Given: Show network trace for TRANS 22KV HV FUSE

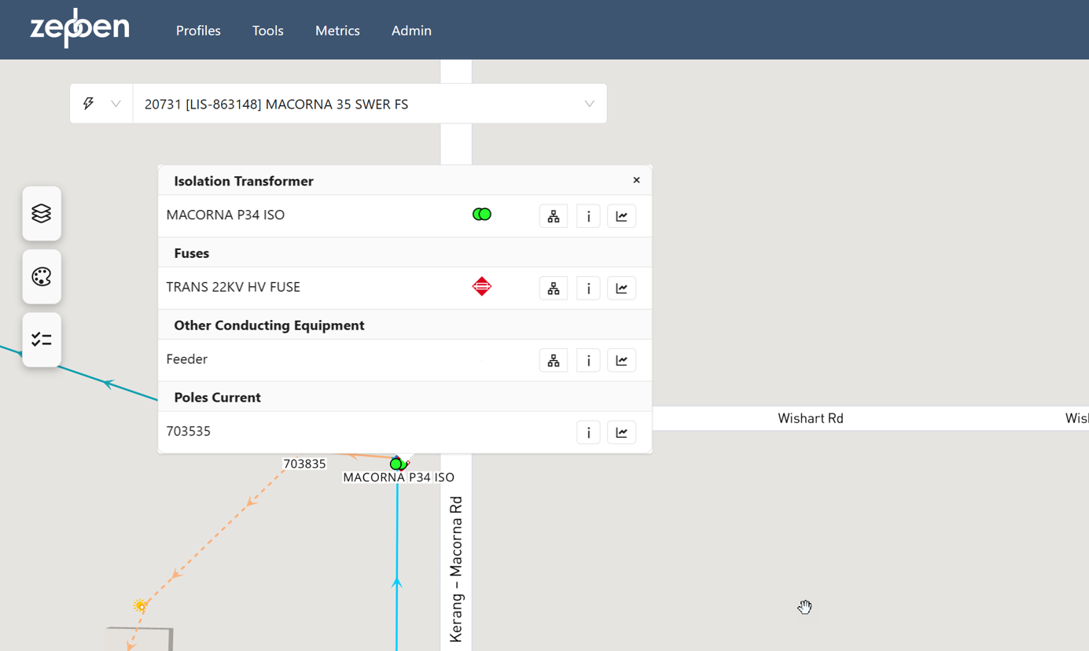Looking at the screenshot, I should tap(554, 289).
